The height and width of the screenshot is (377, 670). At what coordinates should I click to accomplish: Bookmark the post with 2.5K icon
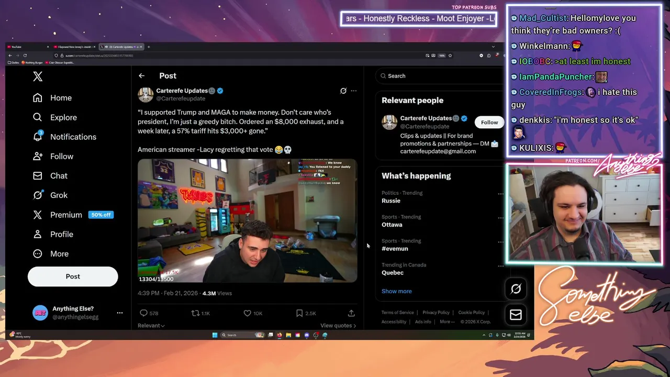(x=299, y=313)
